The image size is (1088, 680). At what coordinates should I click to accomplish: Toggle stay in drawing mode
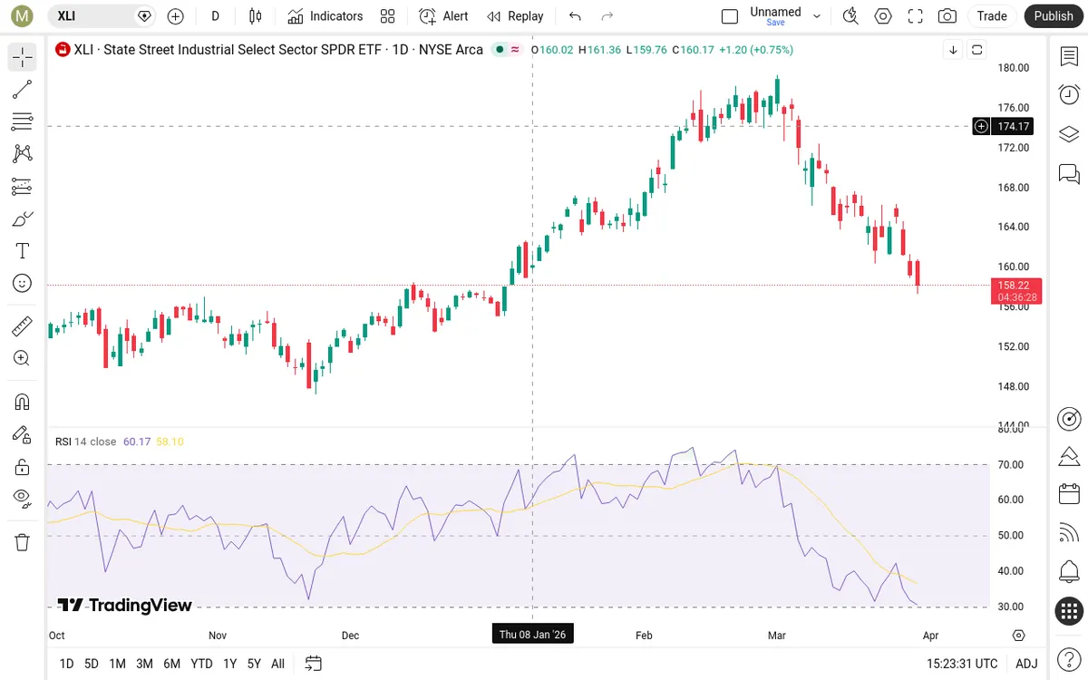click(x=23, y=434)
